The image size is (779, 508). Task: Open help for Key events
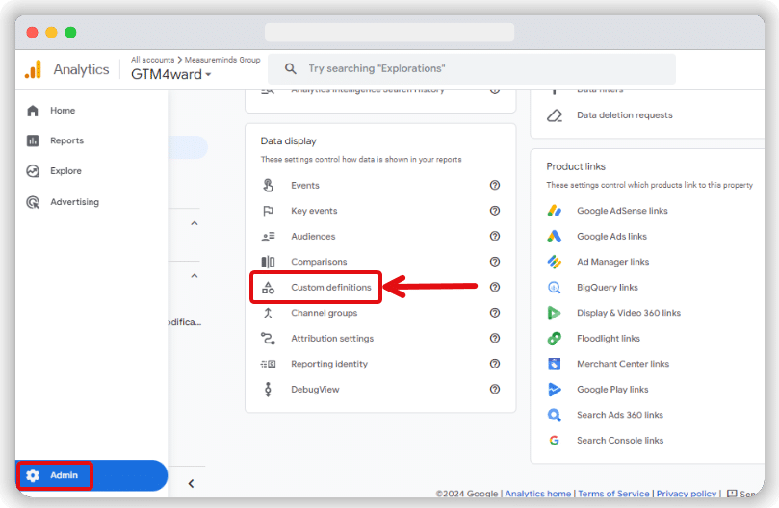pyautogui.click(x=495, y=211)
